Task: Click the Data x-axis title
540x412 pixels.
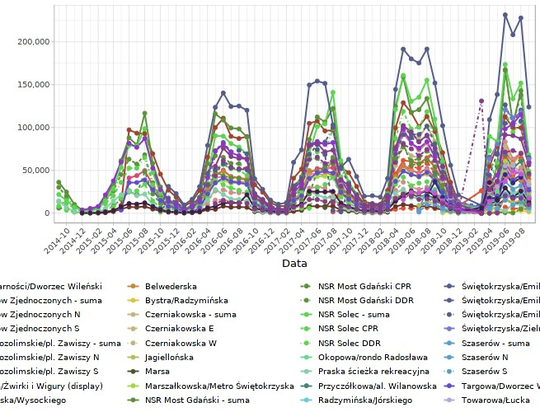Action: pos(294,264)
